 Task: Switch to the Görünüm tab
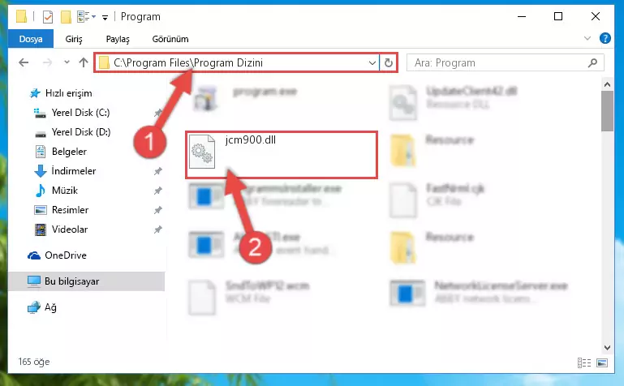(x=170, y=39)
